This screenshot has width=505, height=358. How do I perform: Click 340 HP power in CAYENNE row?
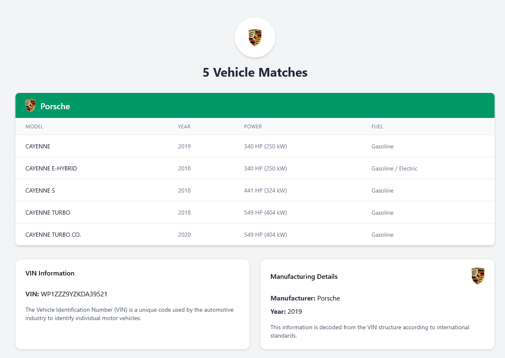(x=265, y=146)
